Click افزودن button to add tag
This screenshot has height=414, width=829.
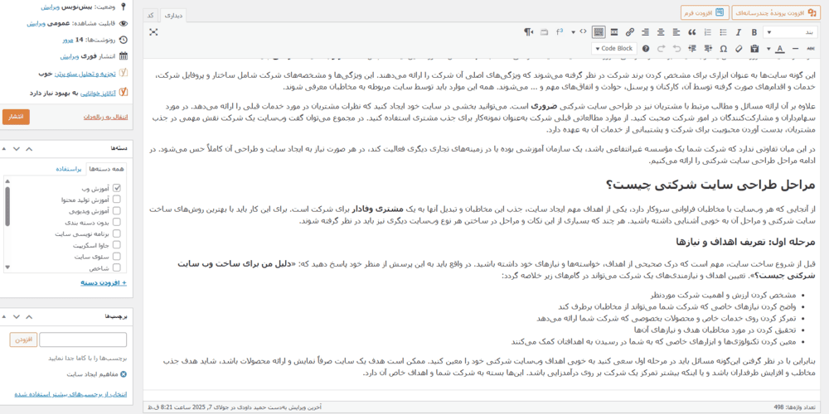tap(23, 339)
